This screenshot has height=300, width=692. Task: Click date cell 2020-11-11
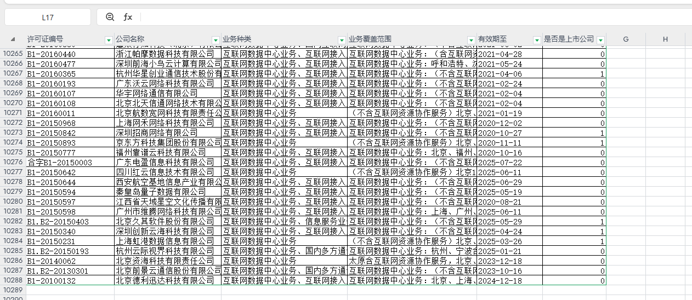click(x=509, y=143)
